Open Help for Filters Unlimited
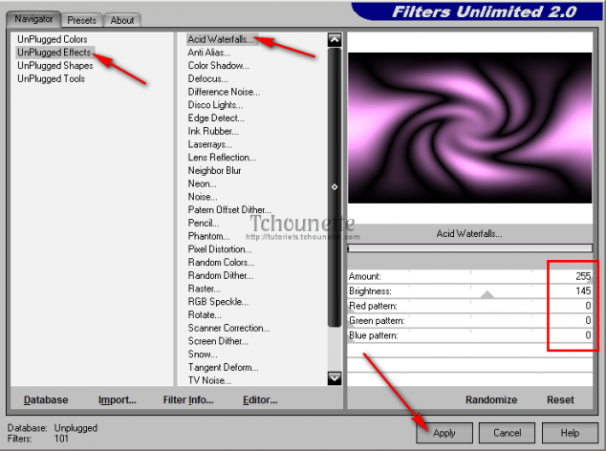The image size is (606, 451). (x=570, y=433)
